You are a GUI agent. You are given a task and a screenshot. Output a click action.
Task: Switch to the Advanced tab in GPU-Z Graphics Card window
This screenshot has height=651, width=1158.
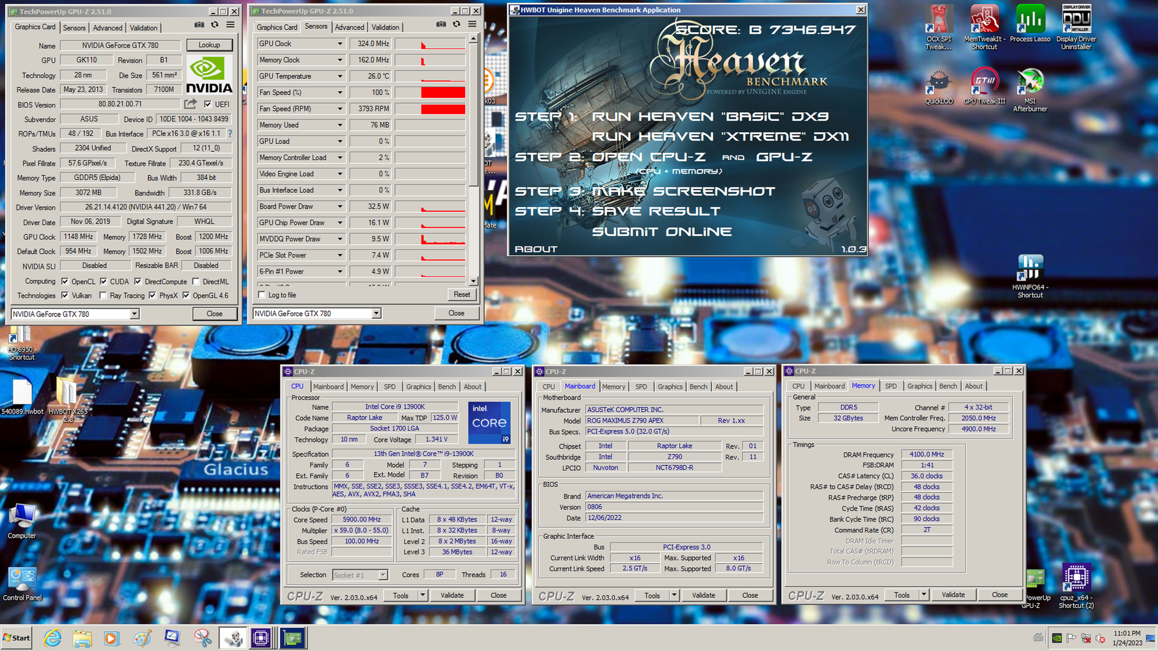(107, 28)
